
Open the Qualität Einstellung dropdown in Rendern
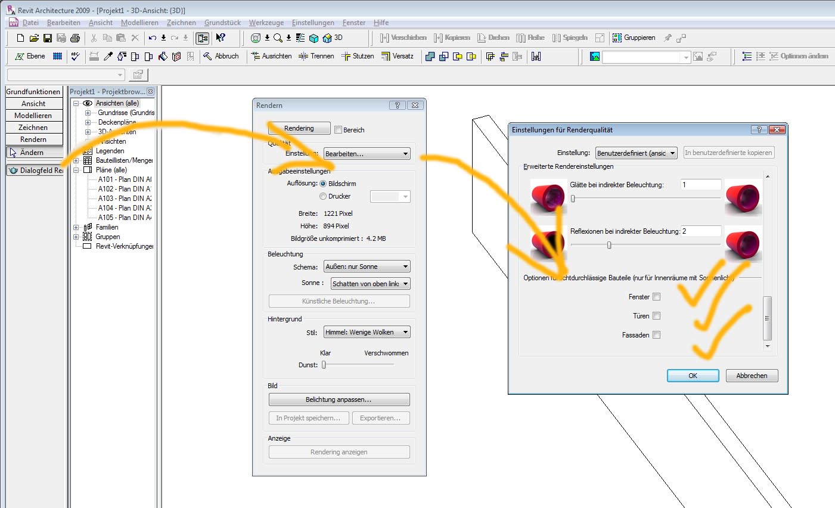[367, 154]
